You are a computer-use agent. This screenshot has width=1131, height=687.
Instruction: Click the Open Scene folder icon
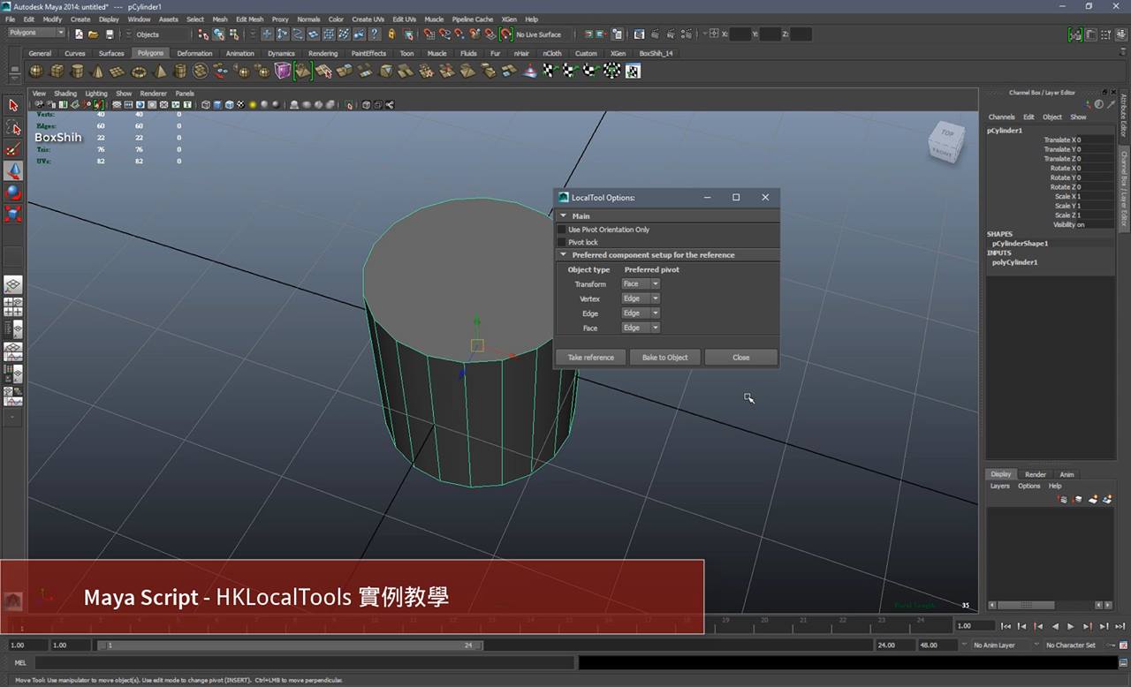pos(94,34)
